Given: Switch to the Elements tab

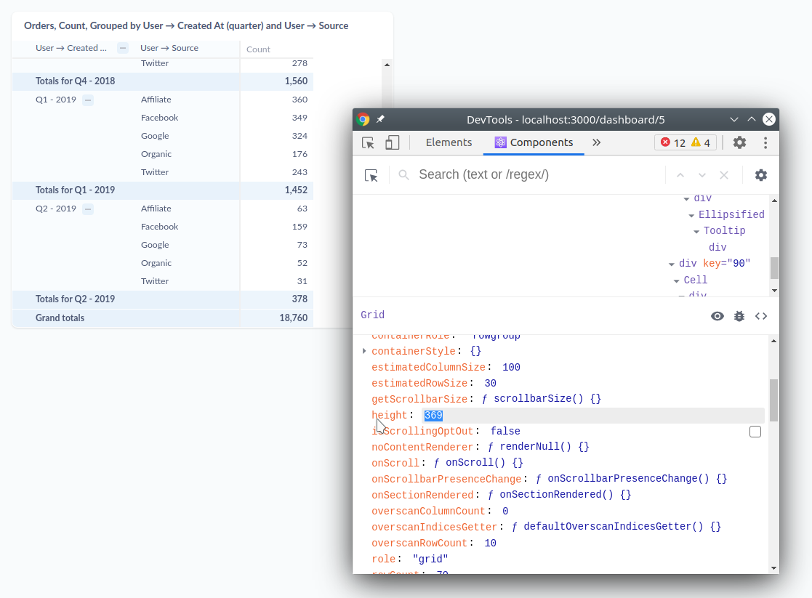Looking at the screenshot, I should coord(449,142).
